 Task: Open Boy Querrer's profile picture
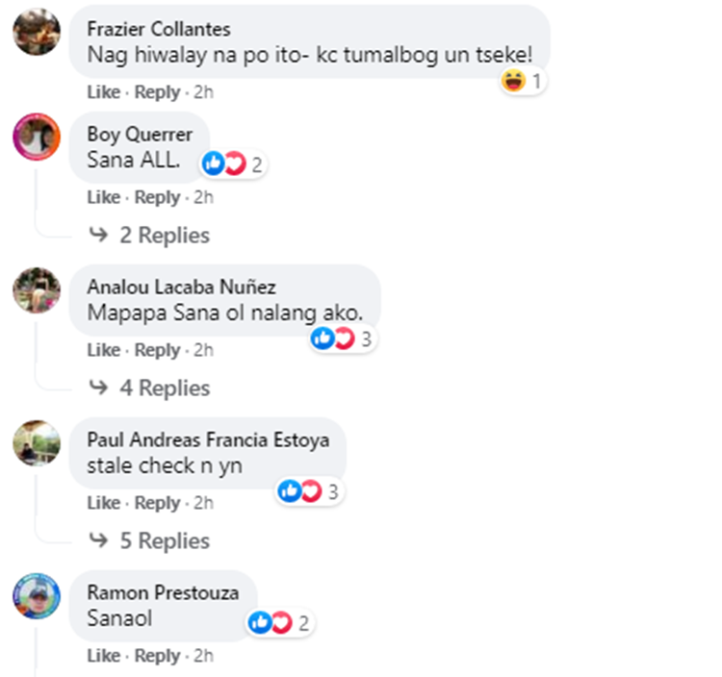pyautogui.click(x=37, y=138)
